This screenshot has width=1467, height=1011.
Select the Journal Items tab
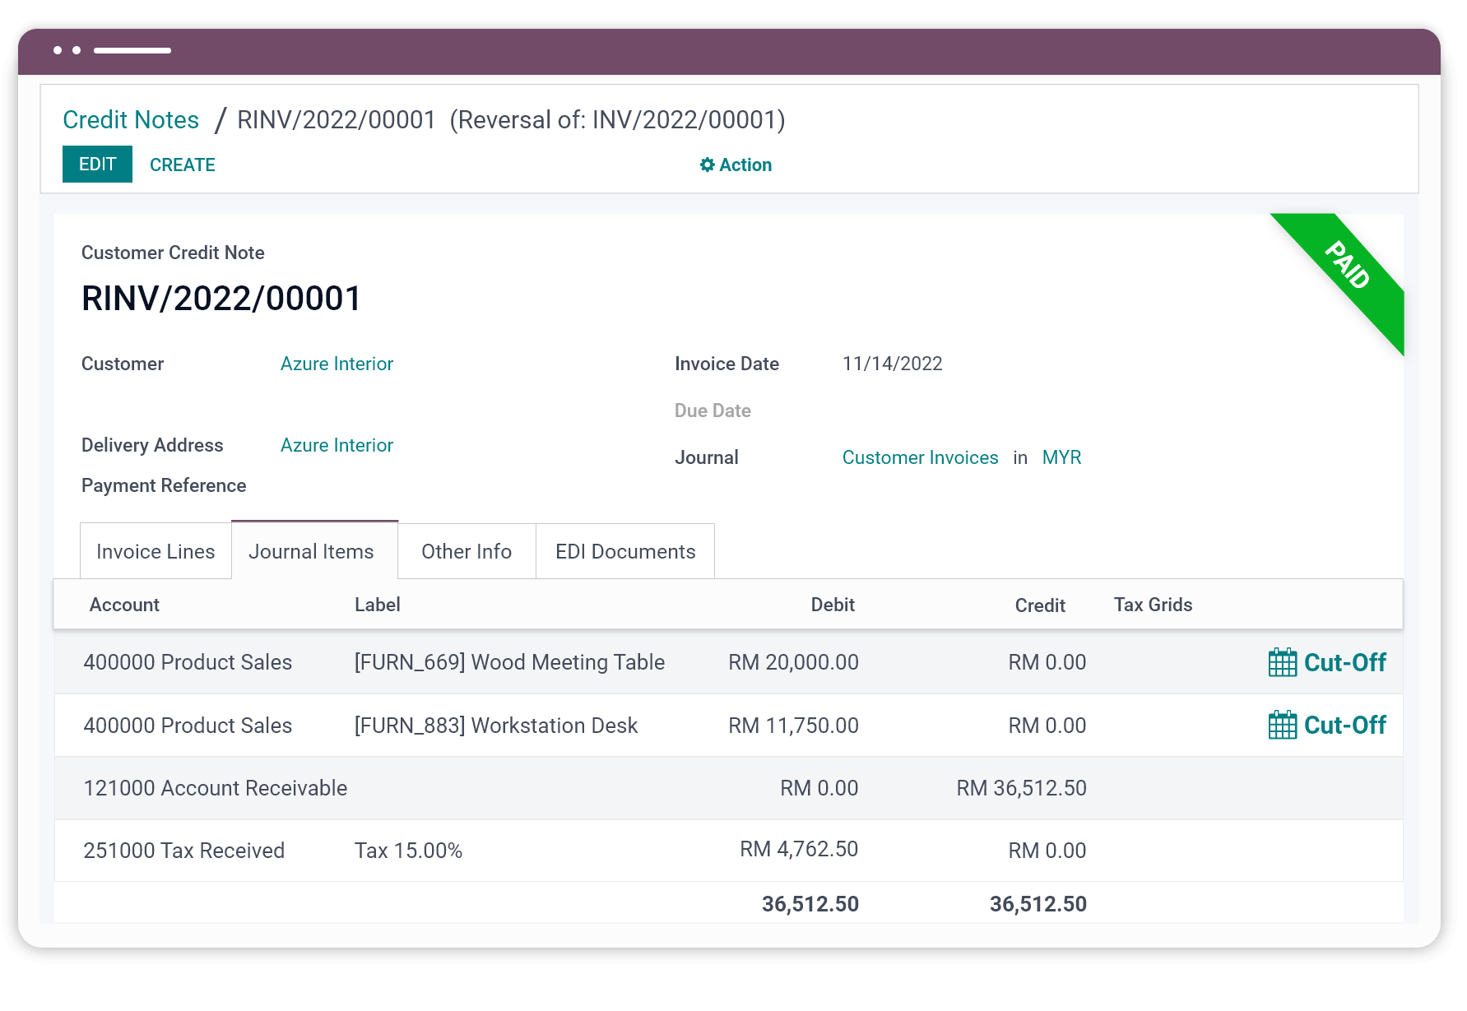click(312, 551)
